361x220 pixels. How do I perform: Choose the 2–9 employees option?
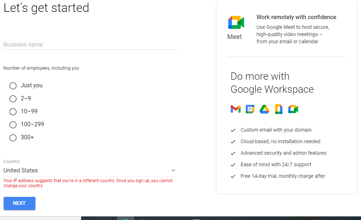pyautogui.click(x=13, y=99)
